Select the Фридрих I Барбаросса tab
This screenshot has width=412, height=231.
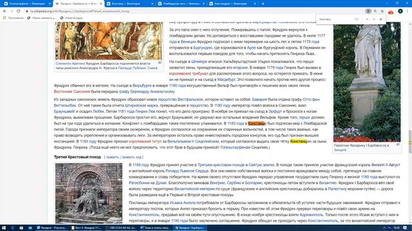coord(79,4)
